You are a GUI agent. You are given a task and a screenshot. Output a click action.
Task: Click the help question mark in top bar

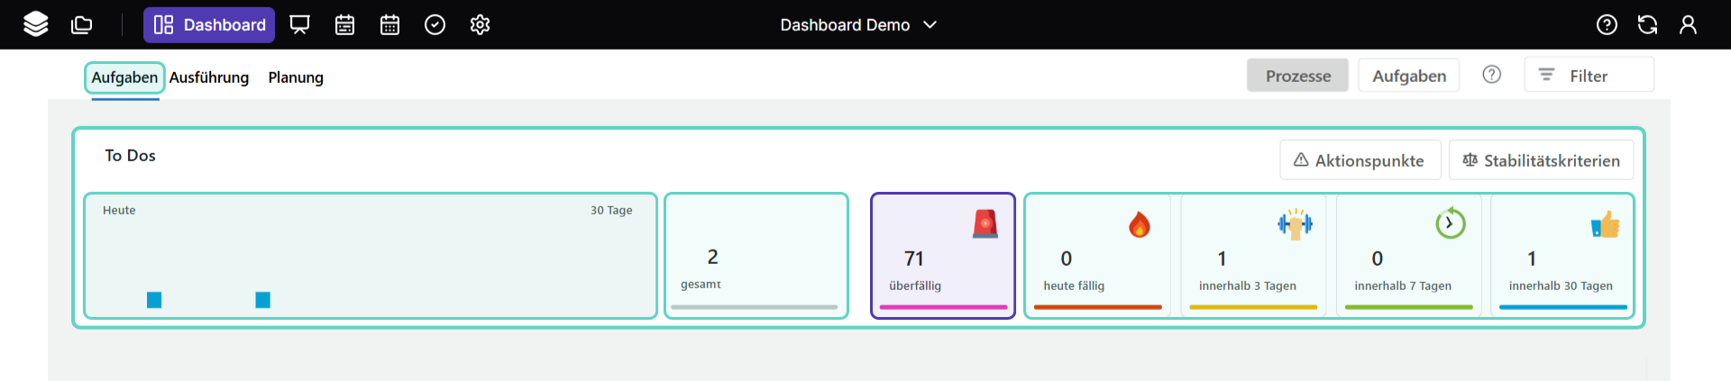1607,24
